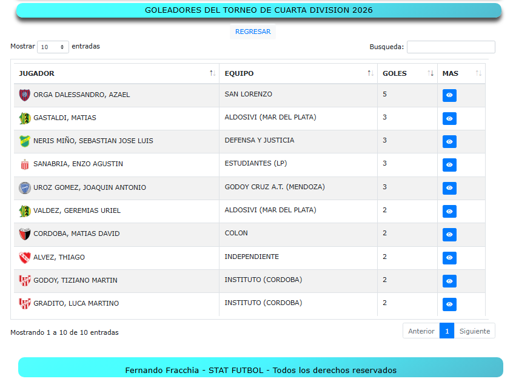Click Mostrando 1 a 10 de 10 entradas
This screenshot has width=516, height=390.
[64, 332]
